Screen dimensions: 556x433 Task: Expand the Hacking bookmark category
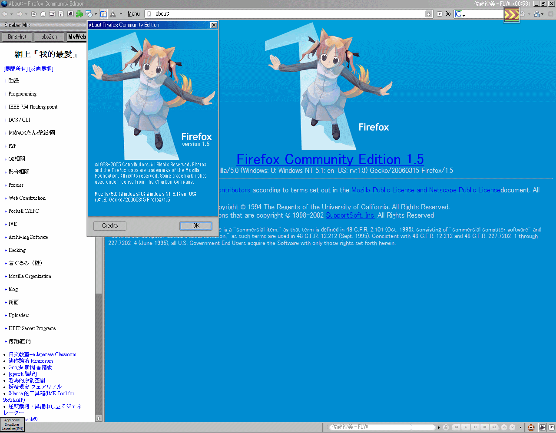coord(17,250)
